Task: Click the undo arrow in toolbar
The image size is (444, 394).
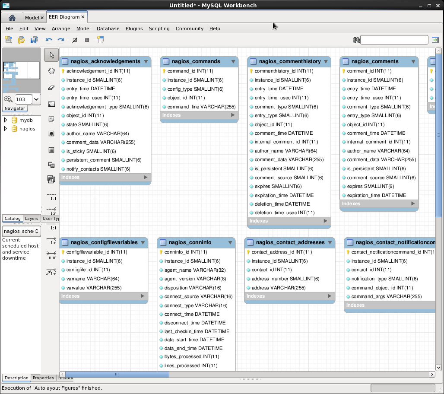Action: [49, 40]
